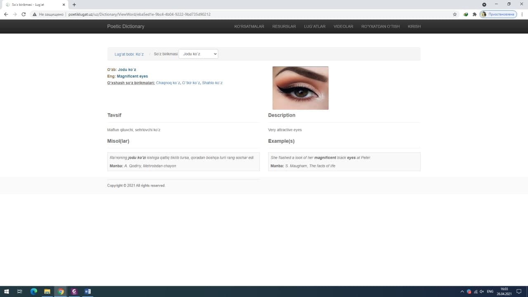
Task: Click the muted volume icon in tray
Action: click(482, 292)
